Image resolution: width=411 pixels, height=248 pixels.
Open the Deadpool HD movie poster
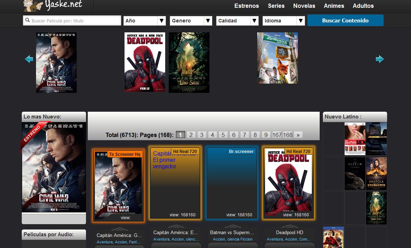click(288, 183)
